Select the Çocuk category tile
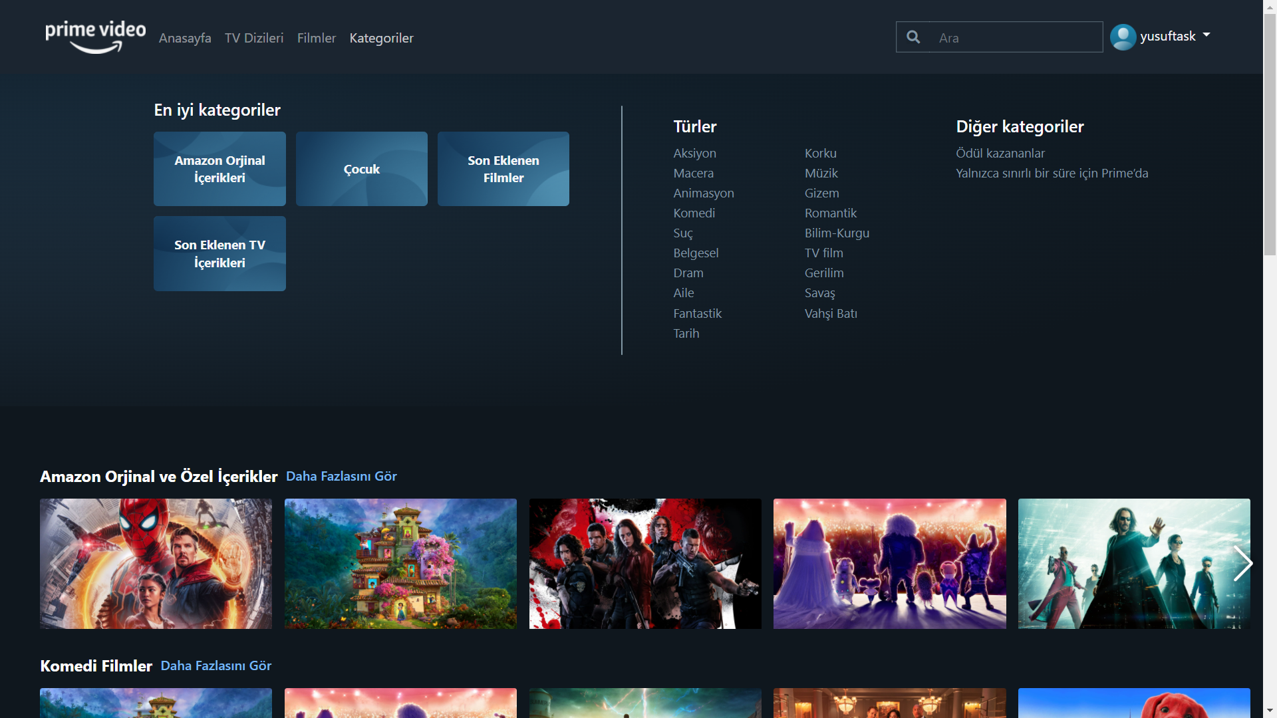The width and height of the screenshot is (1277, 718). click(361, 169)
